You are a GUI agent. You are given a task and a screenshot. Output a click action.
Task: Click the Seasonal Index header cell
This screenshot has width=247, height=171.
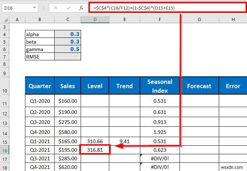pos(160,86)
